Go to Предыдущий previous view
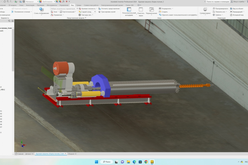The height and width of the screenshot is (165, 248). [x=236, y=12]
